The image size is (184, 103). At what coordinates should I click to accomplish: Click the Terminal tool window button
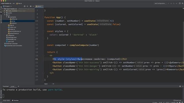pos(15,100)
